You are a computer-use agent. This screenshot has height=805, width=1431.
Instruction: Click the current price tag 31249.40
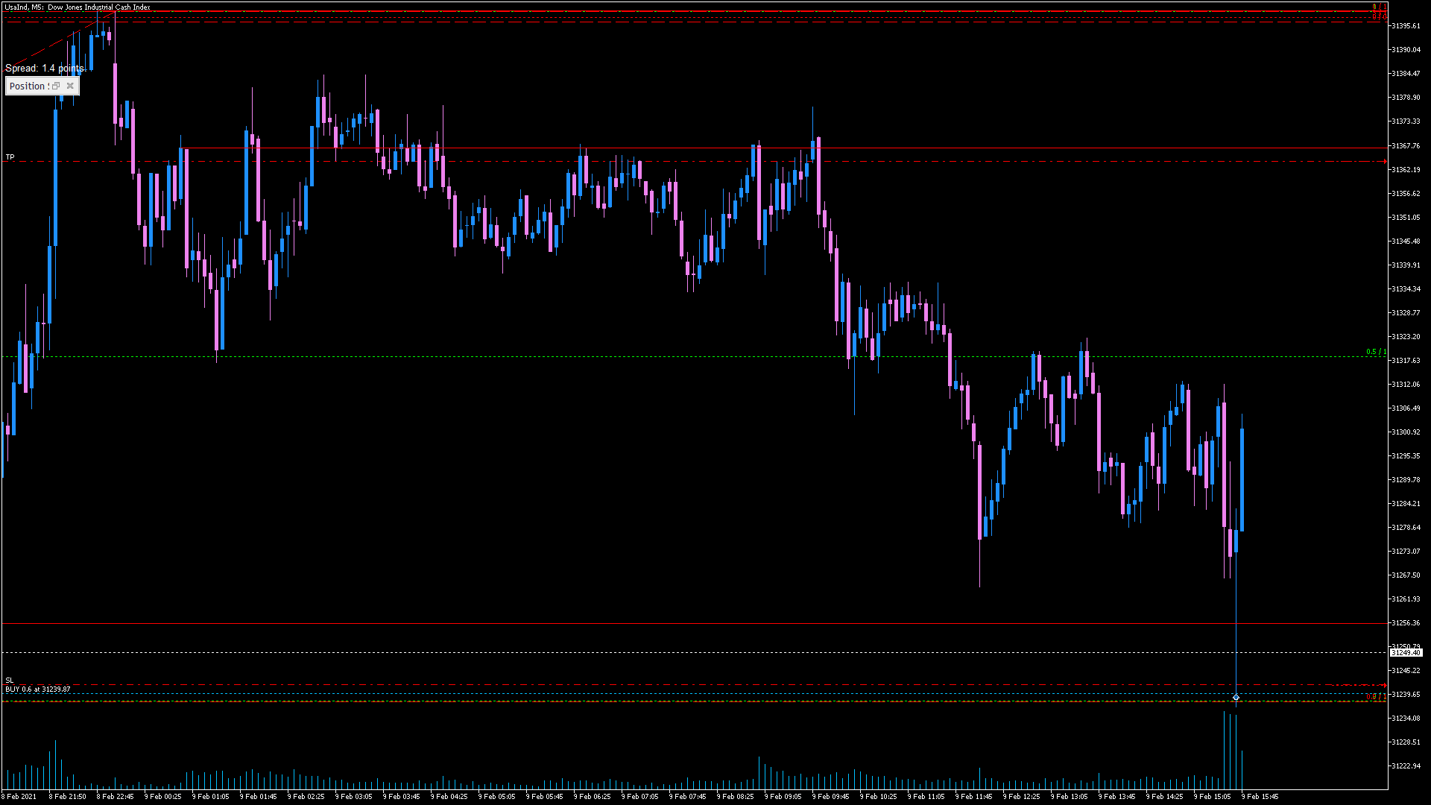[x=1406, y=653]
